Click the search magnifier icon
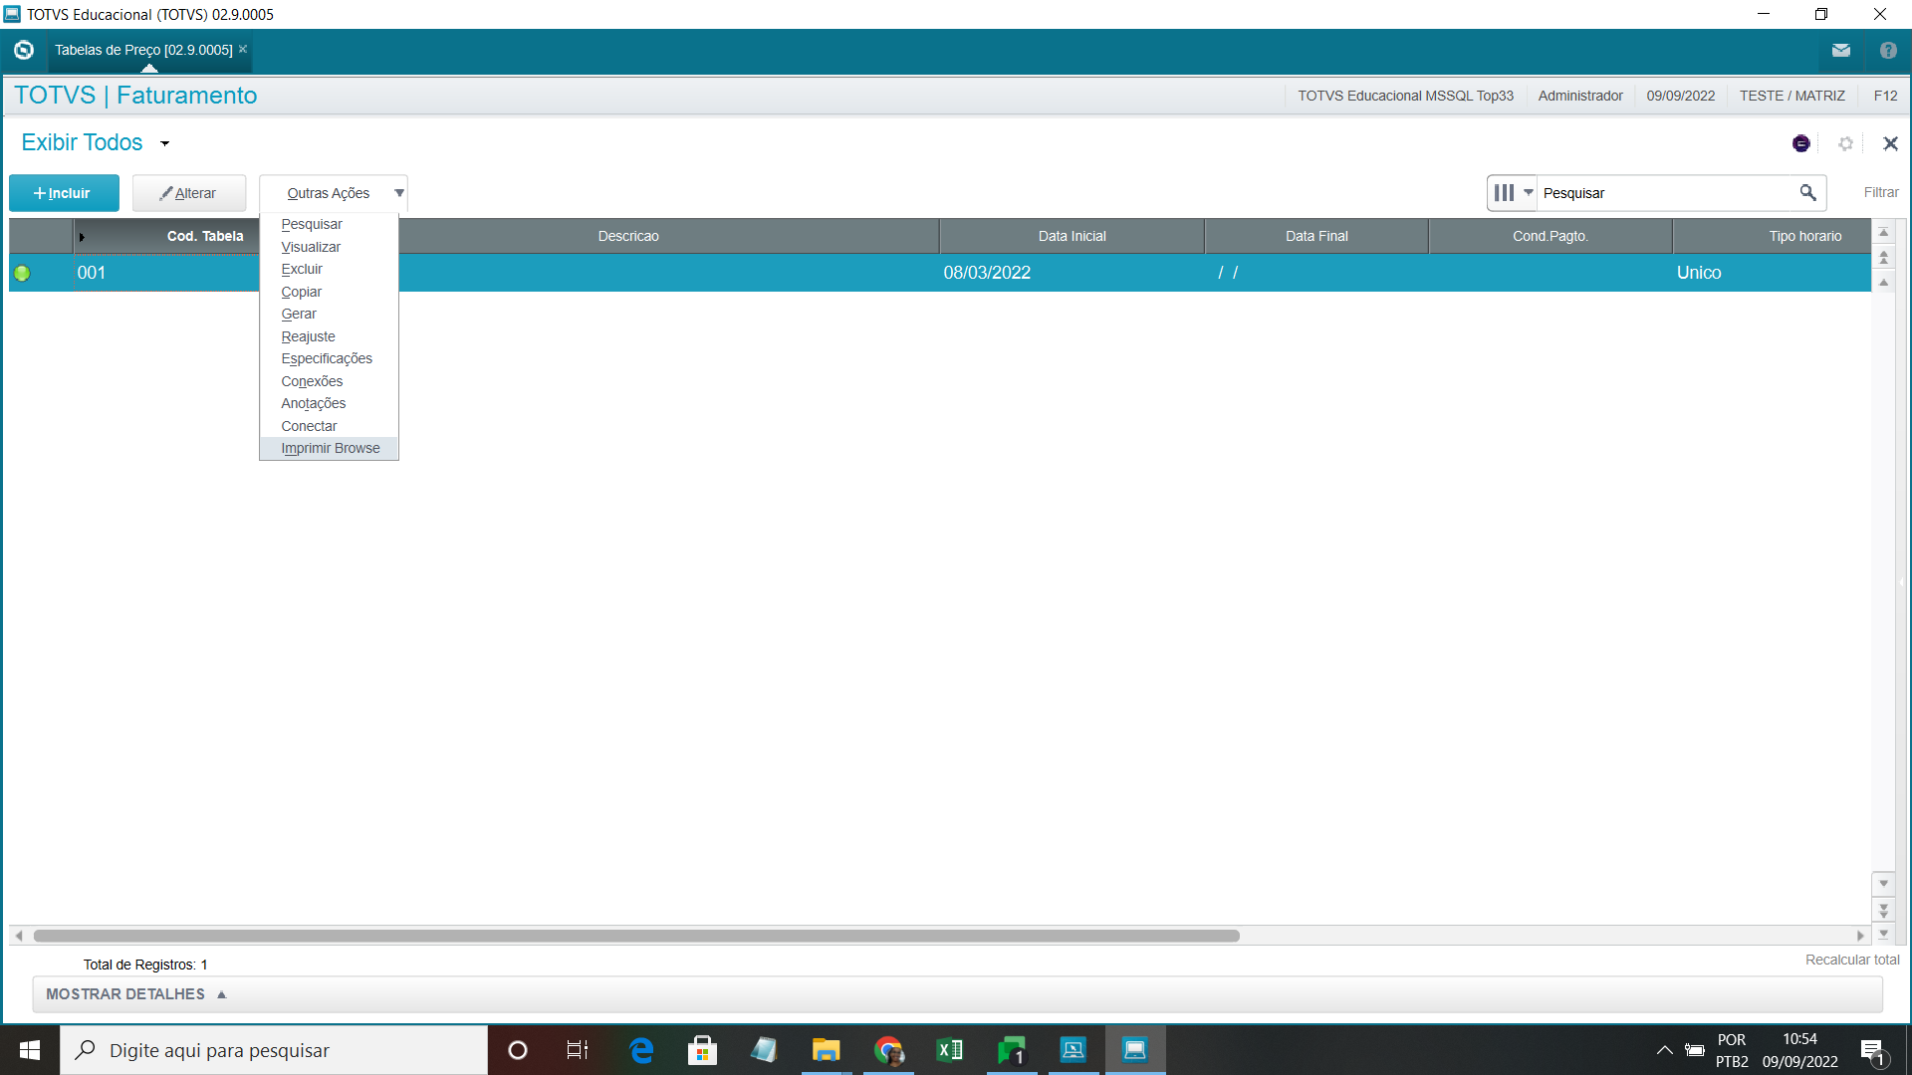This screenshot has width=1912, height=1075. pyautogui.click(x=1807, y=192)
